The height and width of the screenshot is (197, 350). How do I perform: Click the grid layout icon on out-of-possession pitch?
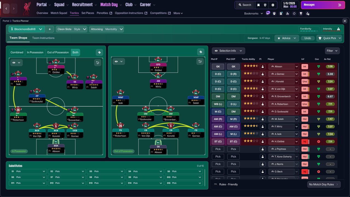200,61
